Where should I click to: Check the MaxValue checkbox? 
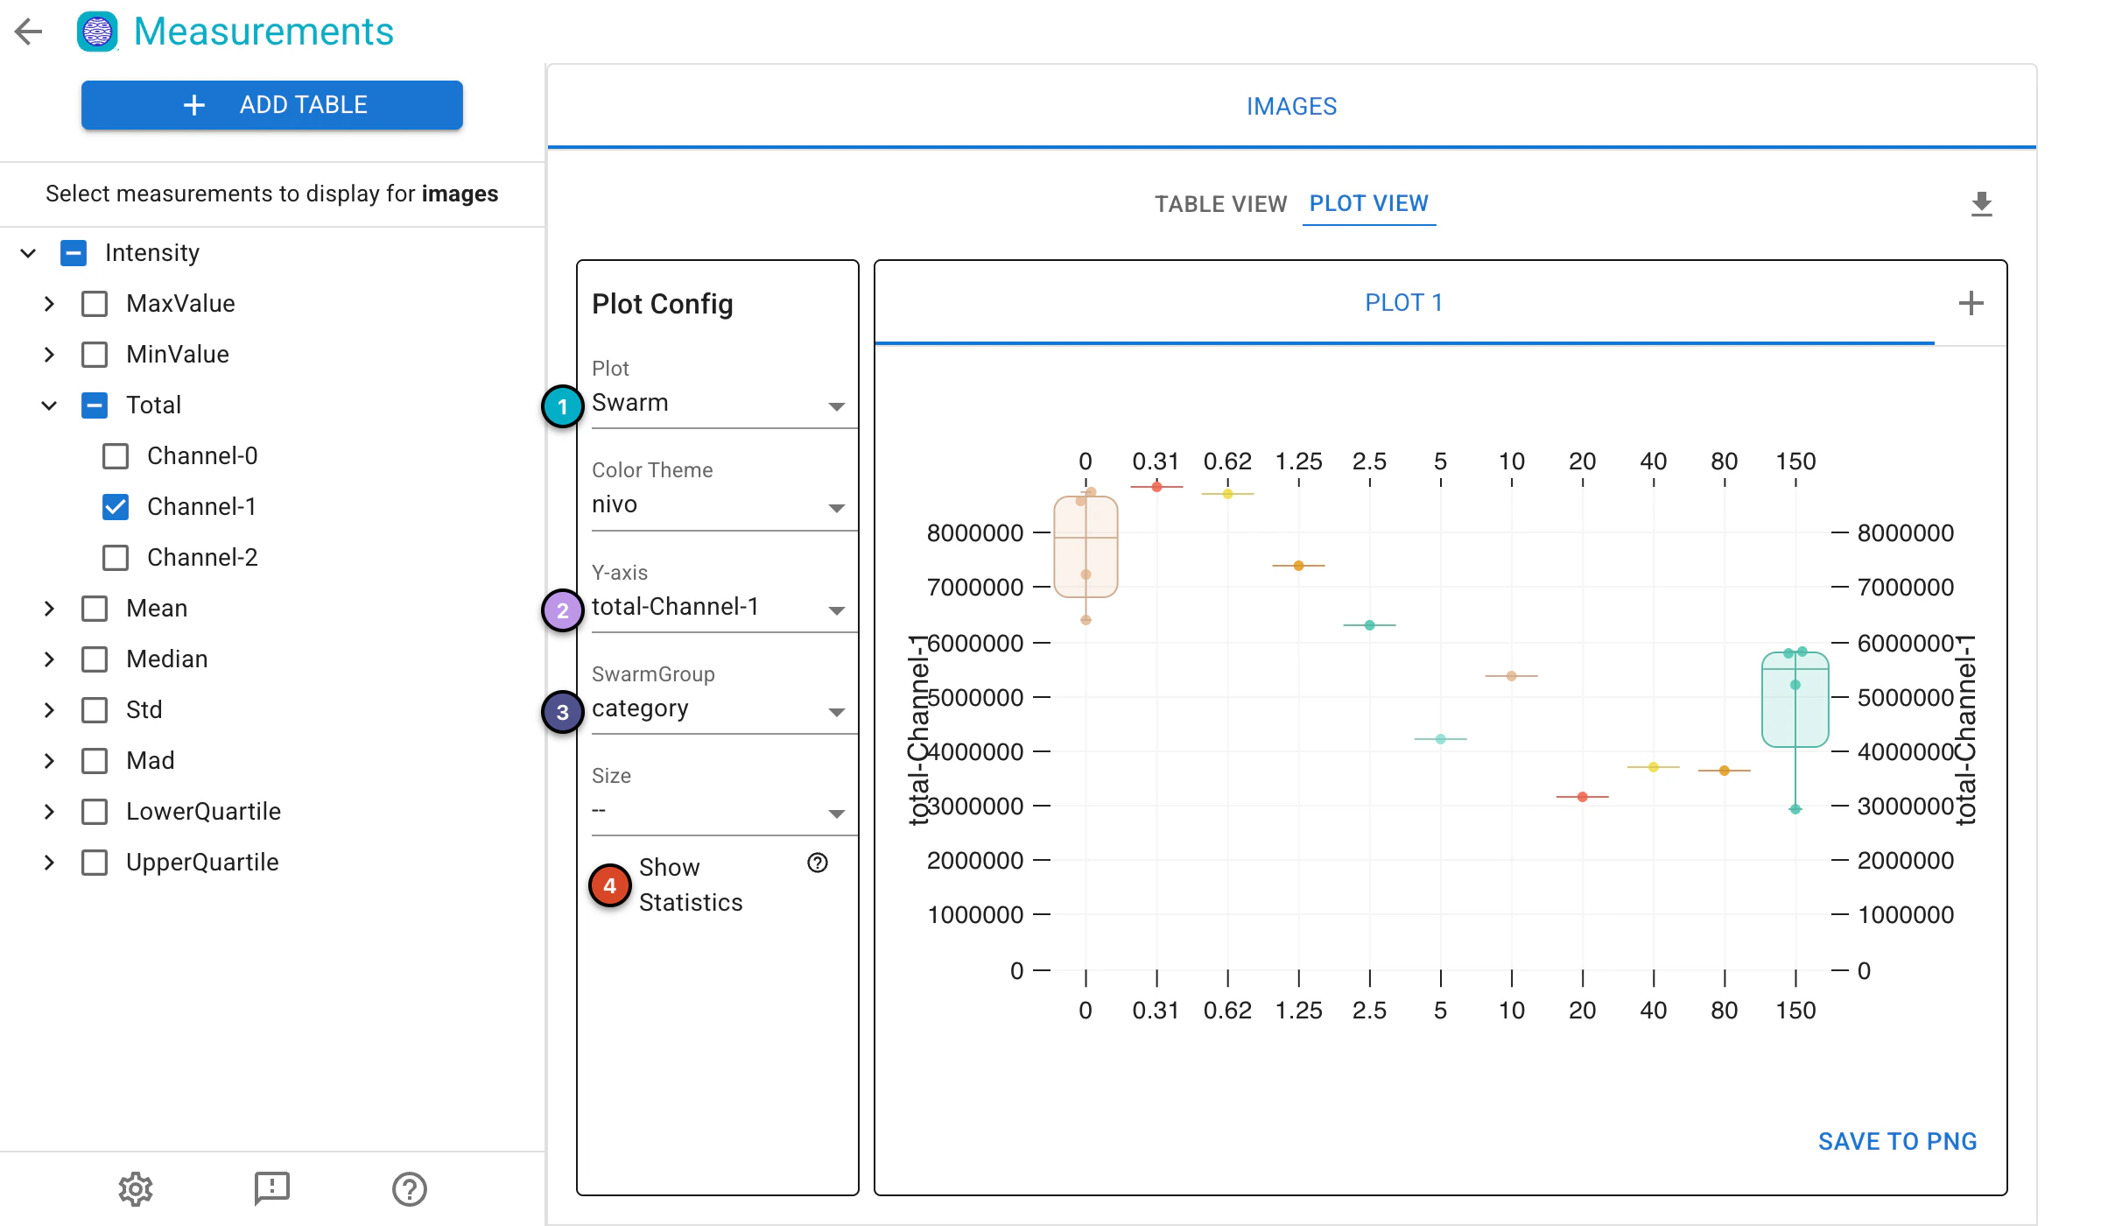[95, 304]
